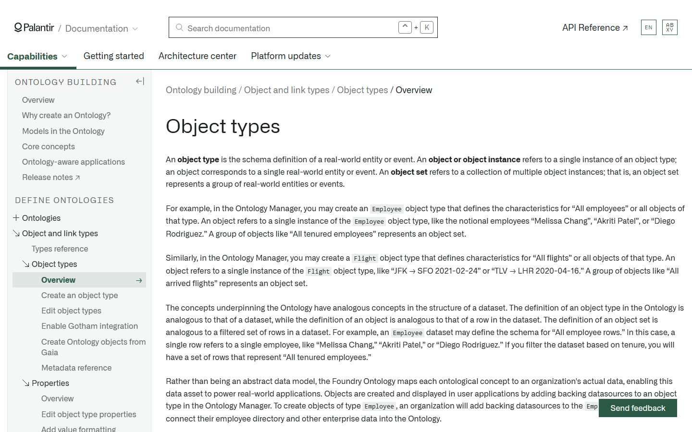This screenshot has height=432, width=692.
Task: Open Why create an Ontology? page
Action: (66, 115)
